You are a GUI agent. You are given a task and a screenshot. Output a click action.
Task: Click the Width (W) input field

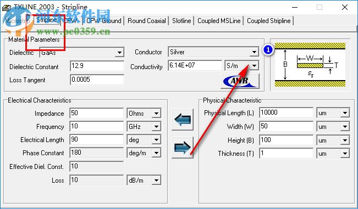(287, 126)
